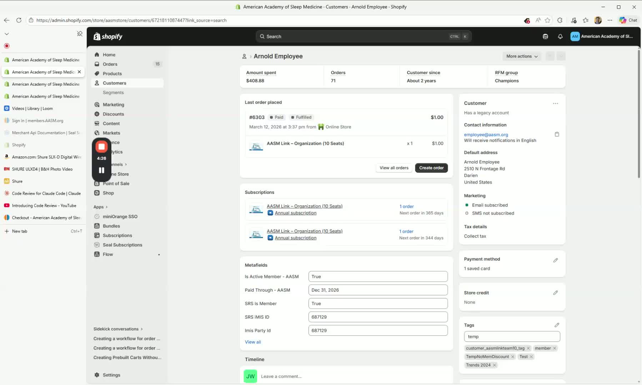Stop the Loom recording

tap(101, 147)
